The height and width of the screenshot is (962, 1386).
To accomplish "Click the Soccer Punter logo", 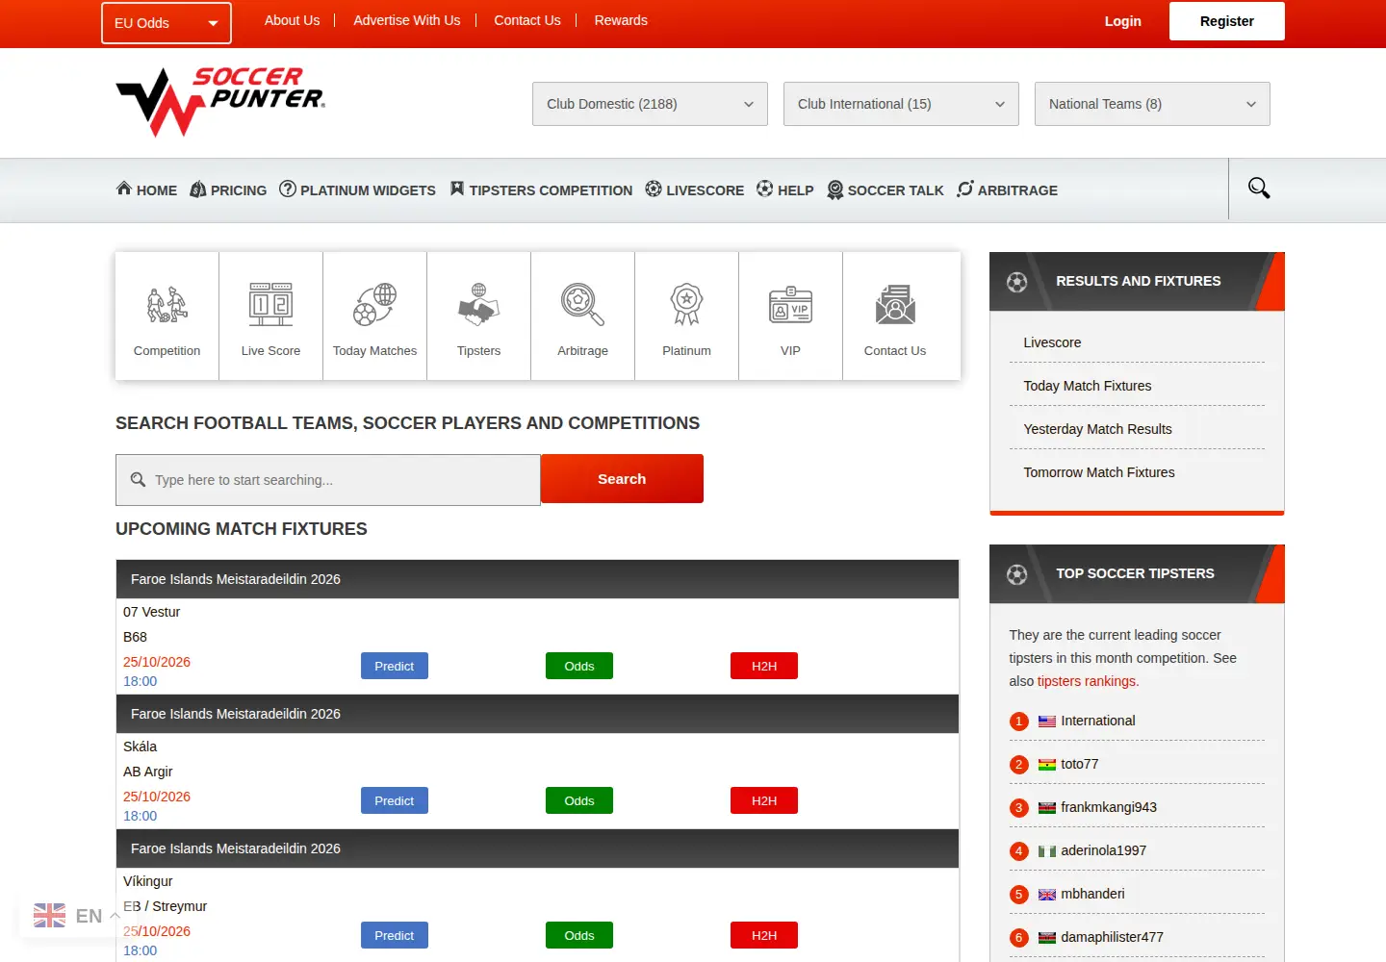I will pos(220,102).
